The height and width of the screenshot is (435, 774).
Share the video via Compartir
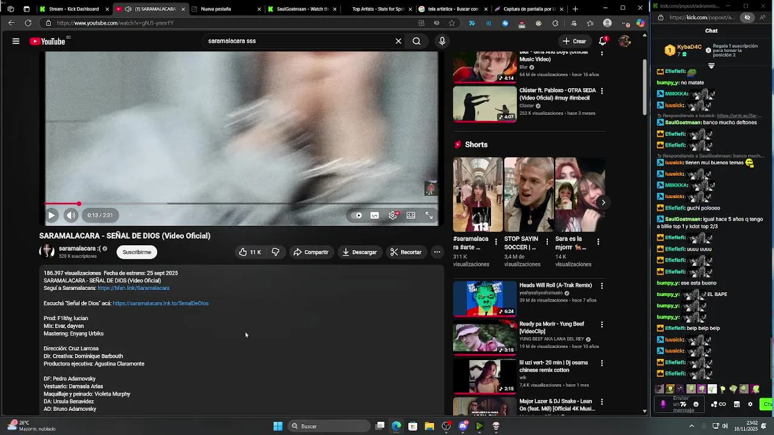click(x=311, y=252)
